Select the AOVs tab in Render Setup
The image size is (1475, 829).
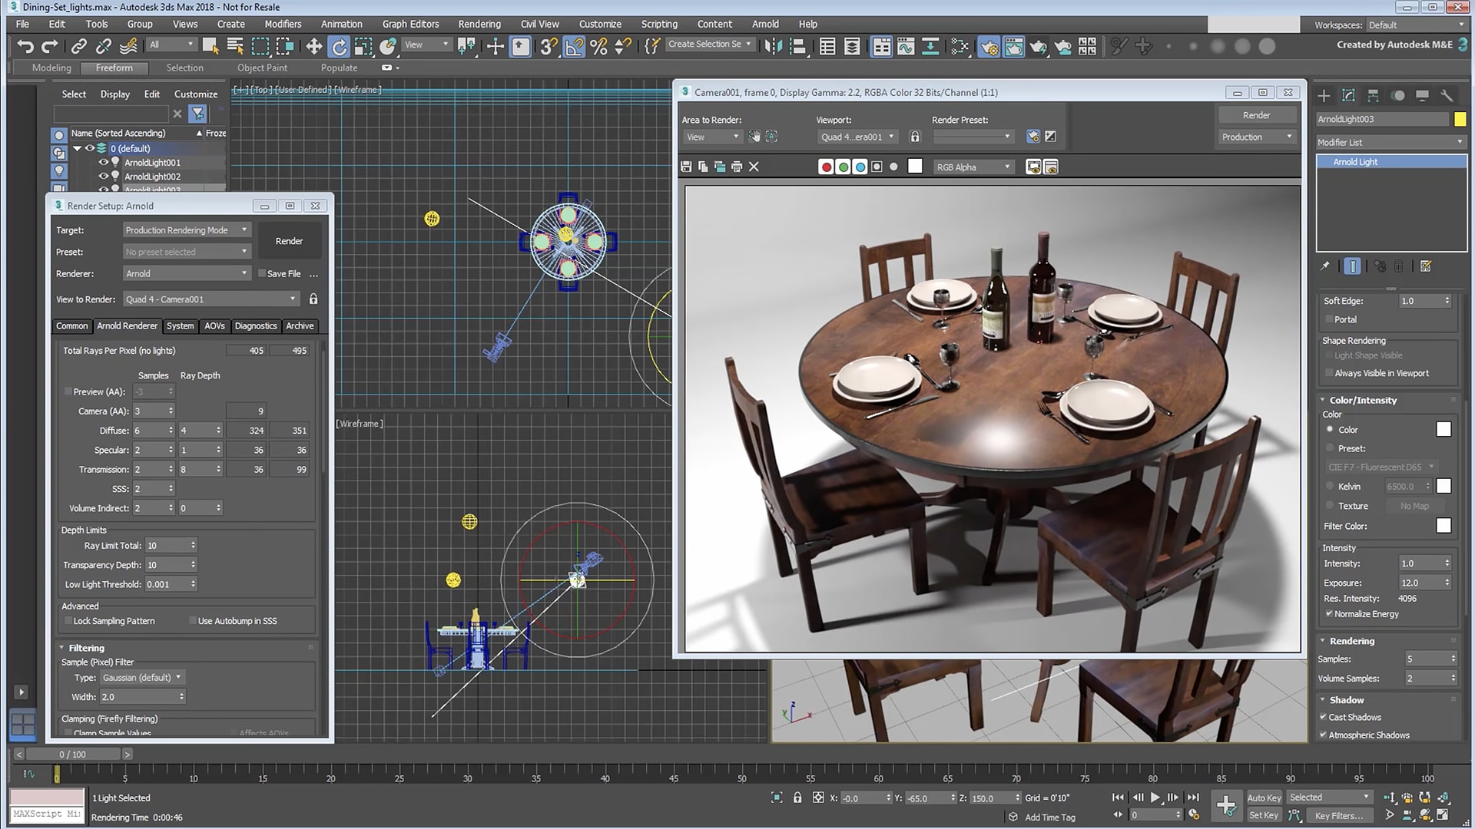click(214, 326)
